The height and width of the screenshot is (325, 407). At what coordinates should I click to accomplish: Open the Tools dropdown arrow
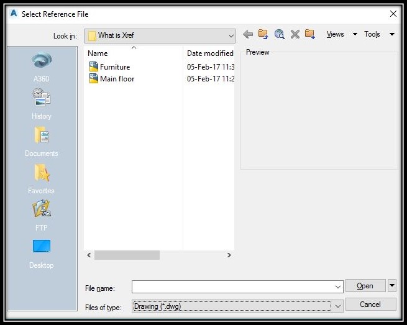click(392, 34)
